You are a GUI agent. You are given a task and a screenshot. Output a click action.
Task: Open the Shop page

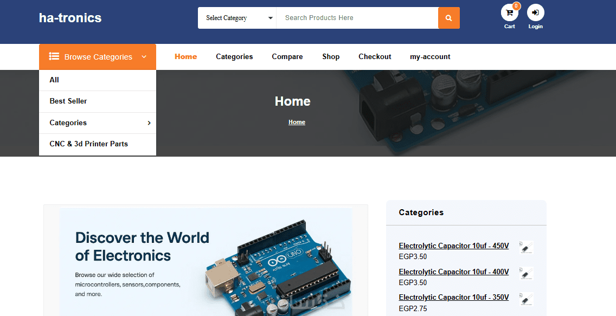(x=331, y=56)
